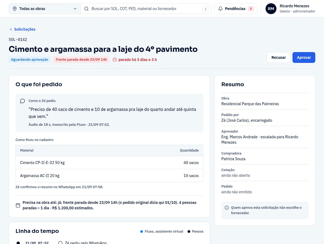Screen dimensions: 324x244
Task: Click Zé (José Carlos), encarregado in Resumo
Action: [x=247, y=120]
